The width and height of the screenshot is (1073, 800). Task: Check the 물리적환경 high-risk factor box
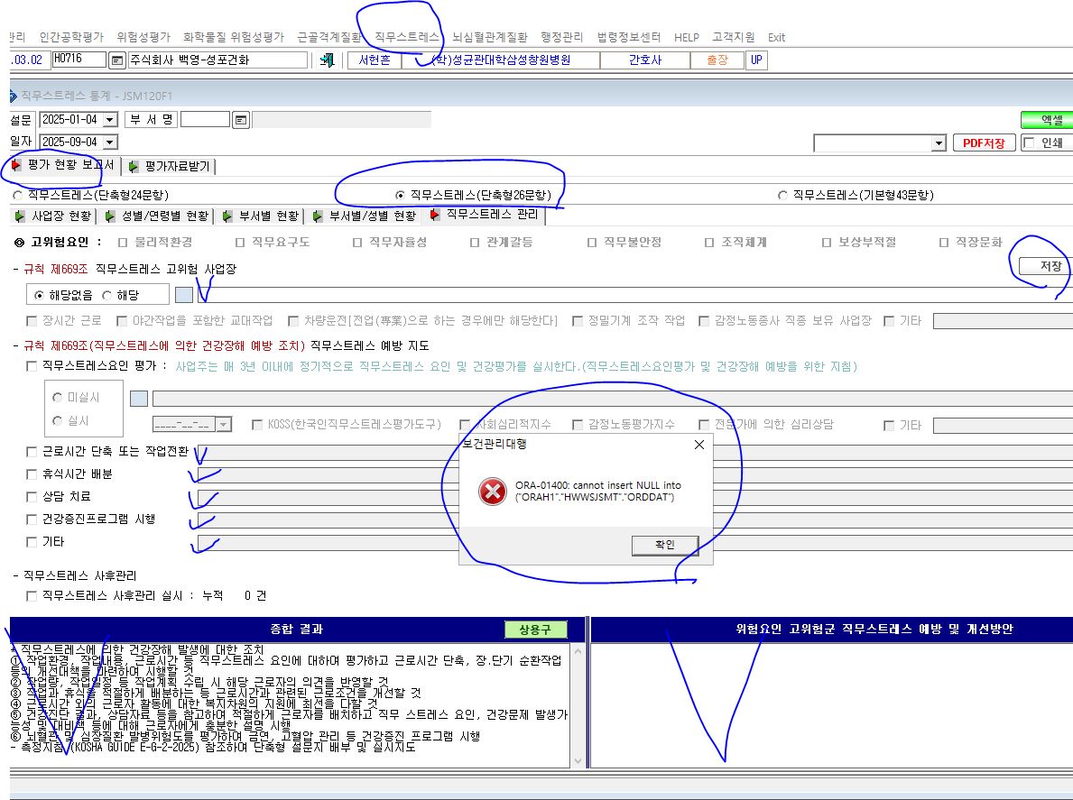pos(123,242)
